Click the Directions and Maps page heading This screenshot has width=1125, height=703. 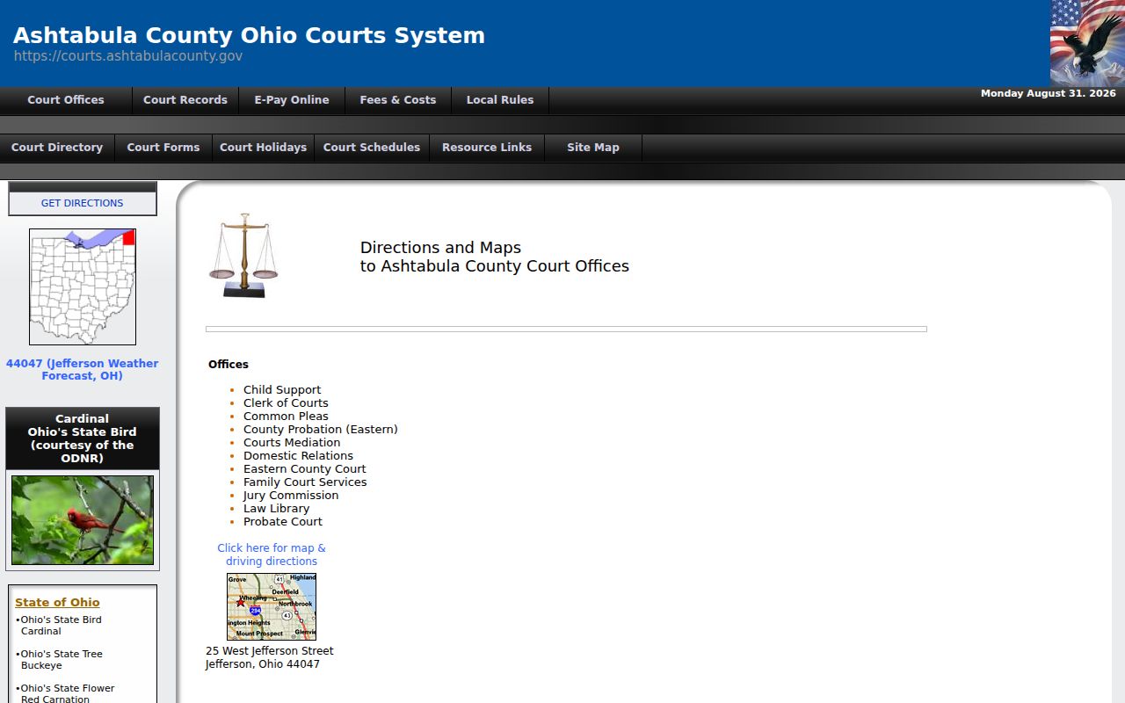pyautogui.click(x=495, y=257)
